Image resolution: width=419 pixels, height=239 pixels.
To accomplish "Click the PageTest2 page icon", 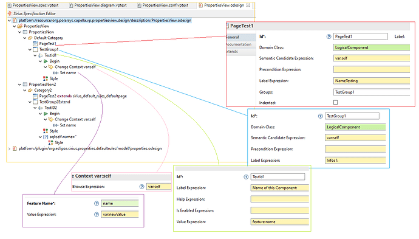I will click(x=35, y=96).
